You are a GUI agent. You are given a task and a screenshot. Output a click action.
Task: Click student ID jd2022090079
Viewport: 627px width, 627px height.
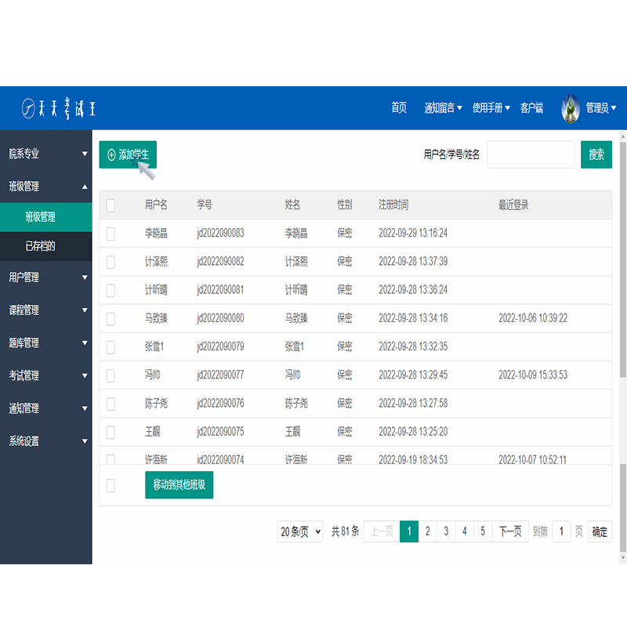[x=220, y=346]
